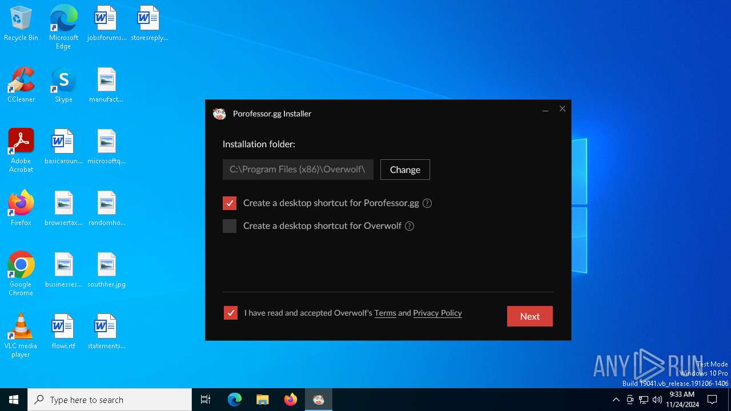Switch to Porofessor installer taskbar button
The image size is (731, 411).
319,400
